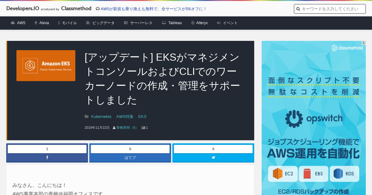This screenshot has height=195, width=372.
Task: Open the モバイル navigation menu item
Action: pyautogui.click(x=69, y=23)
